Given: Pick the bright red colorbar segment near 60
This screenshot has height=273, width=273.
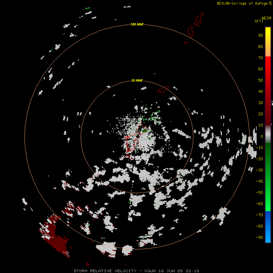Looking at the screenshot, I should pos(268,70).
